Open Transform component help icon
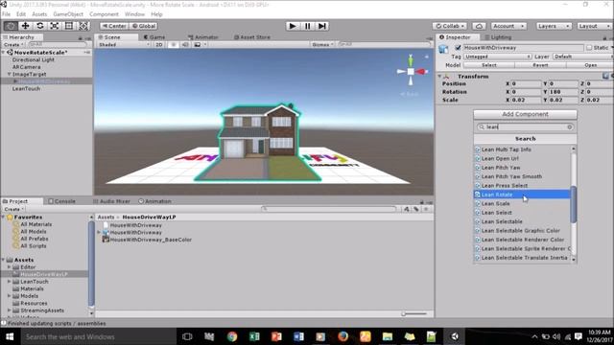 [x=605, y=76]
